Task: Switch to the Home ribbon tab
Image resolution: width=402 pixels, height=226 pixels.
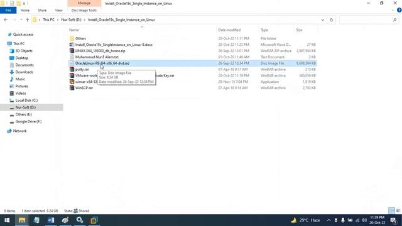Action: tap(25, 10)
